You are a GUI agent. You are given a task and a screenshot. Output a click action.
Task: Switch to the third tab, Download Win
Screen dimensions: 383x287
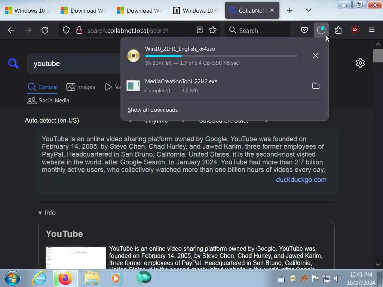(140, 10)
